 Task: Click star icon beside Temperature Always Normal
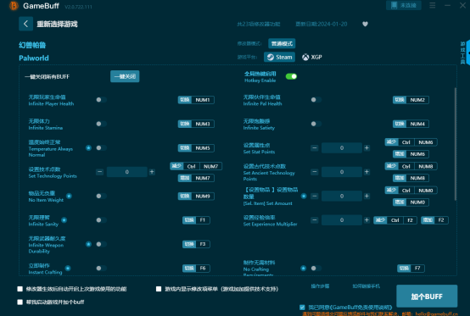tap(88, 147)
